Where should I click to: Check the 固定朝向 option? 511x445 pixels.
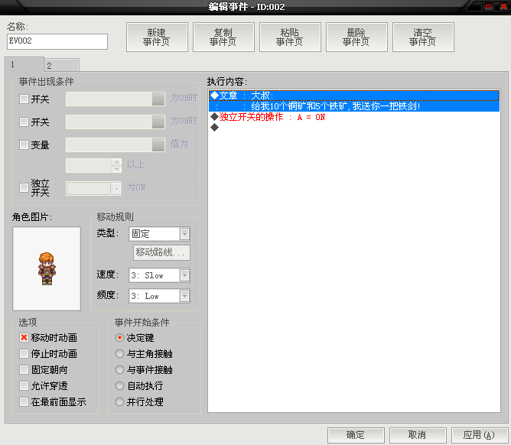pos(24,369)
